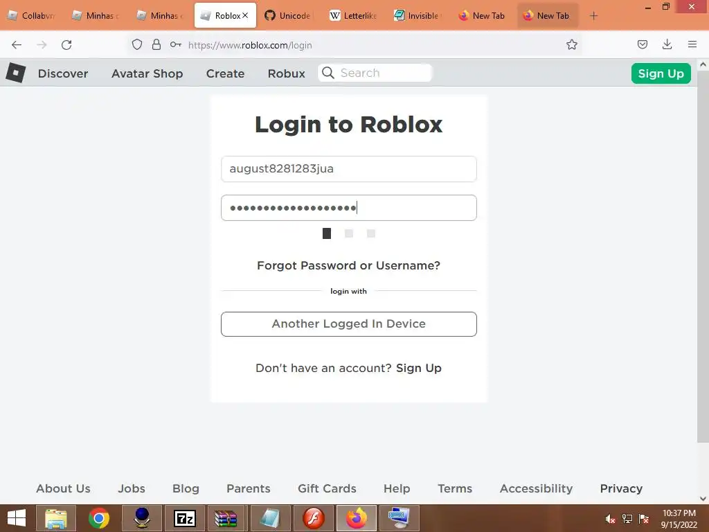The image size is (709, 532).
Task: Click the password input field
Action: tap(349, 208)
